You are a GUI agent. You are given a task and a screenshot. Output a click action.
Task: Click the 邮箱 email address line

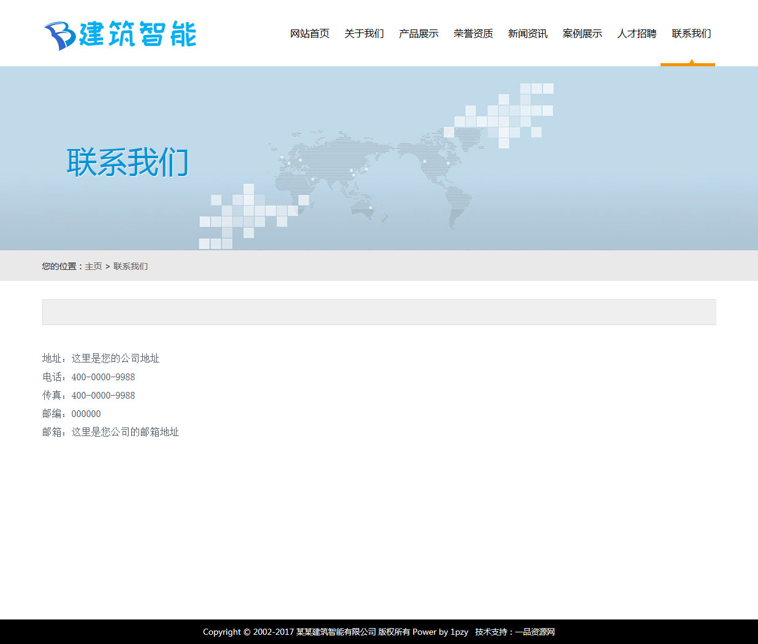[x=111, y=432]
